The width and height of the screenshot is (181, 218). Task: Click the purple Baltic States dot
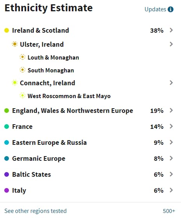[7, 174]
